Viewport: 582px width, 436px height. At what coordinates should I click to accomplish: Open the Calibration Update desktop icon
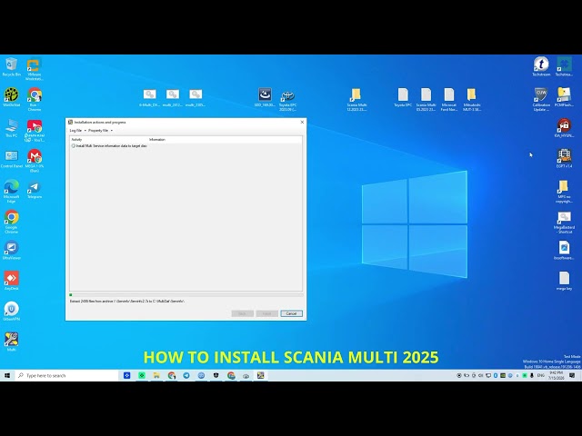[x=541, y=99]
